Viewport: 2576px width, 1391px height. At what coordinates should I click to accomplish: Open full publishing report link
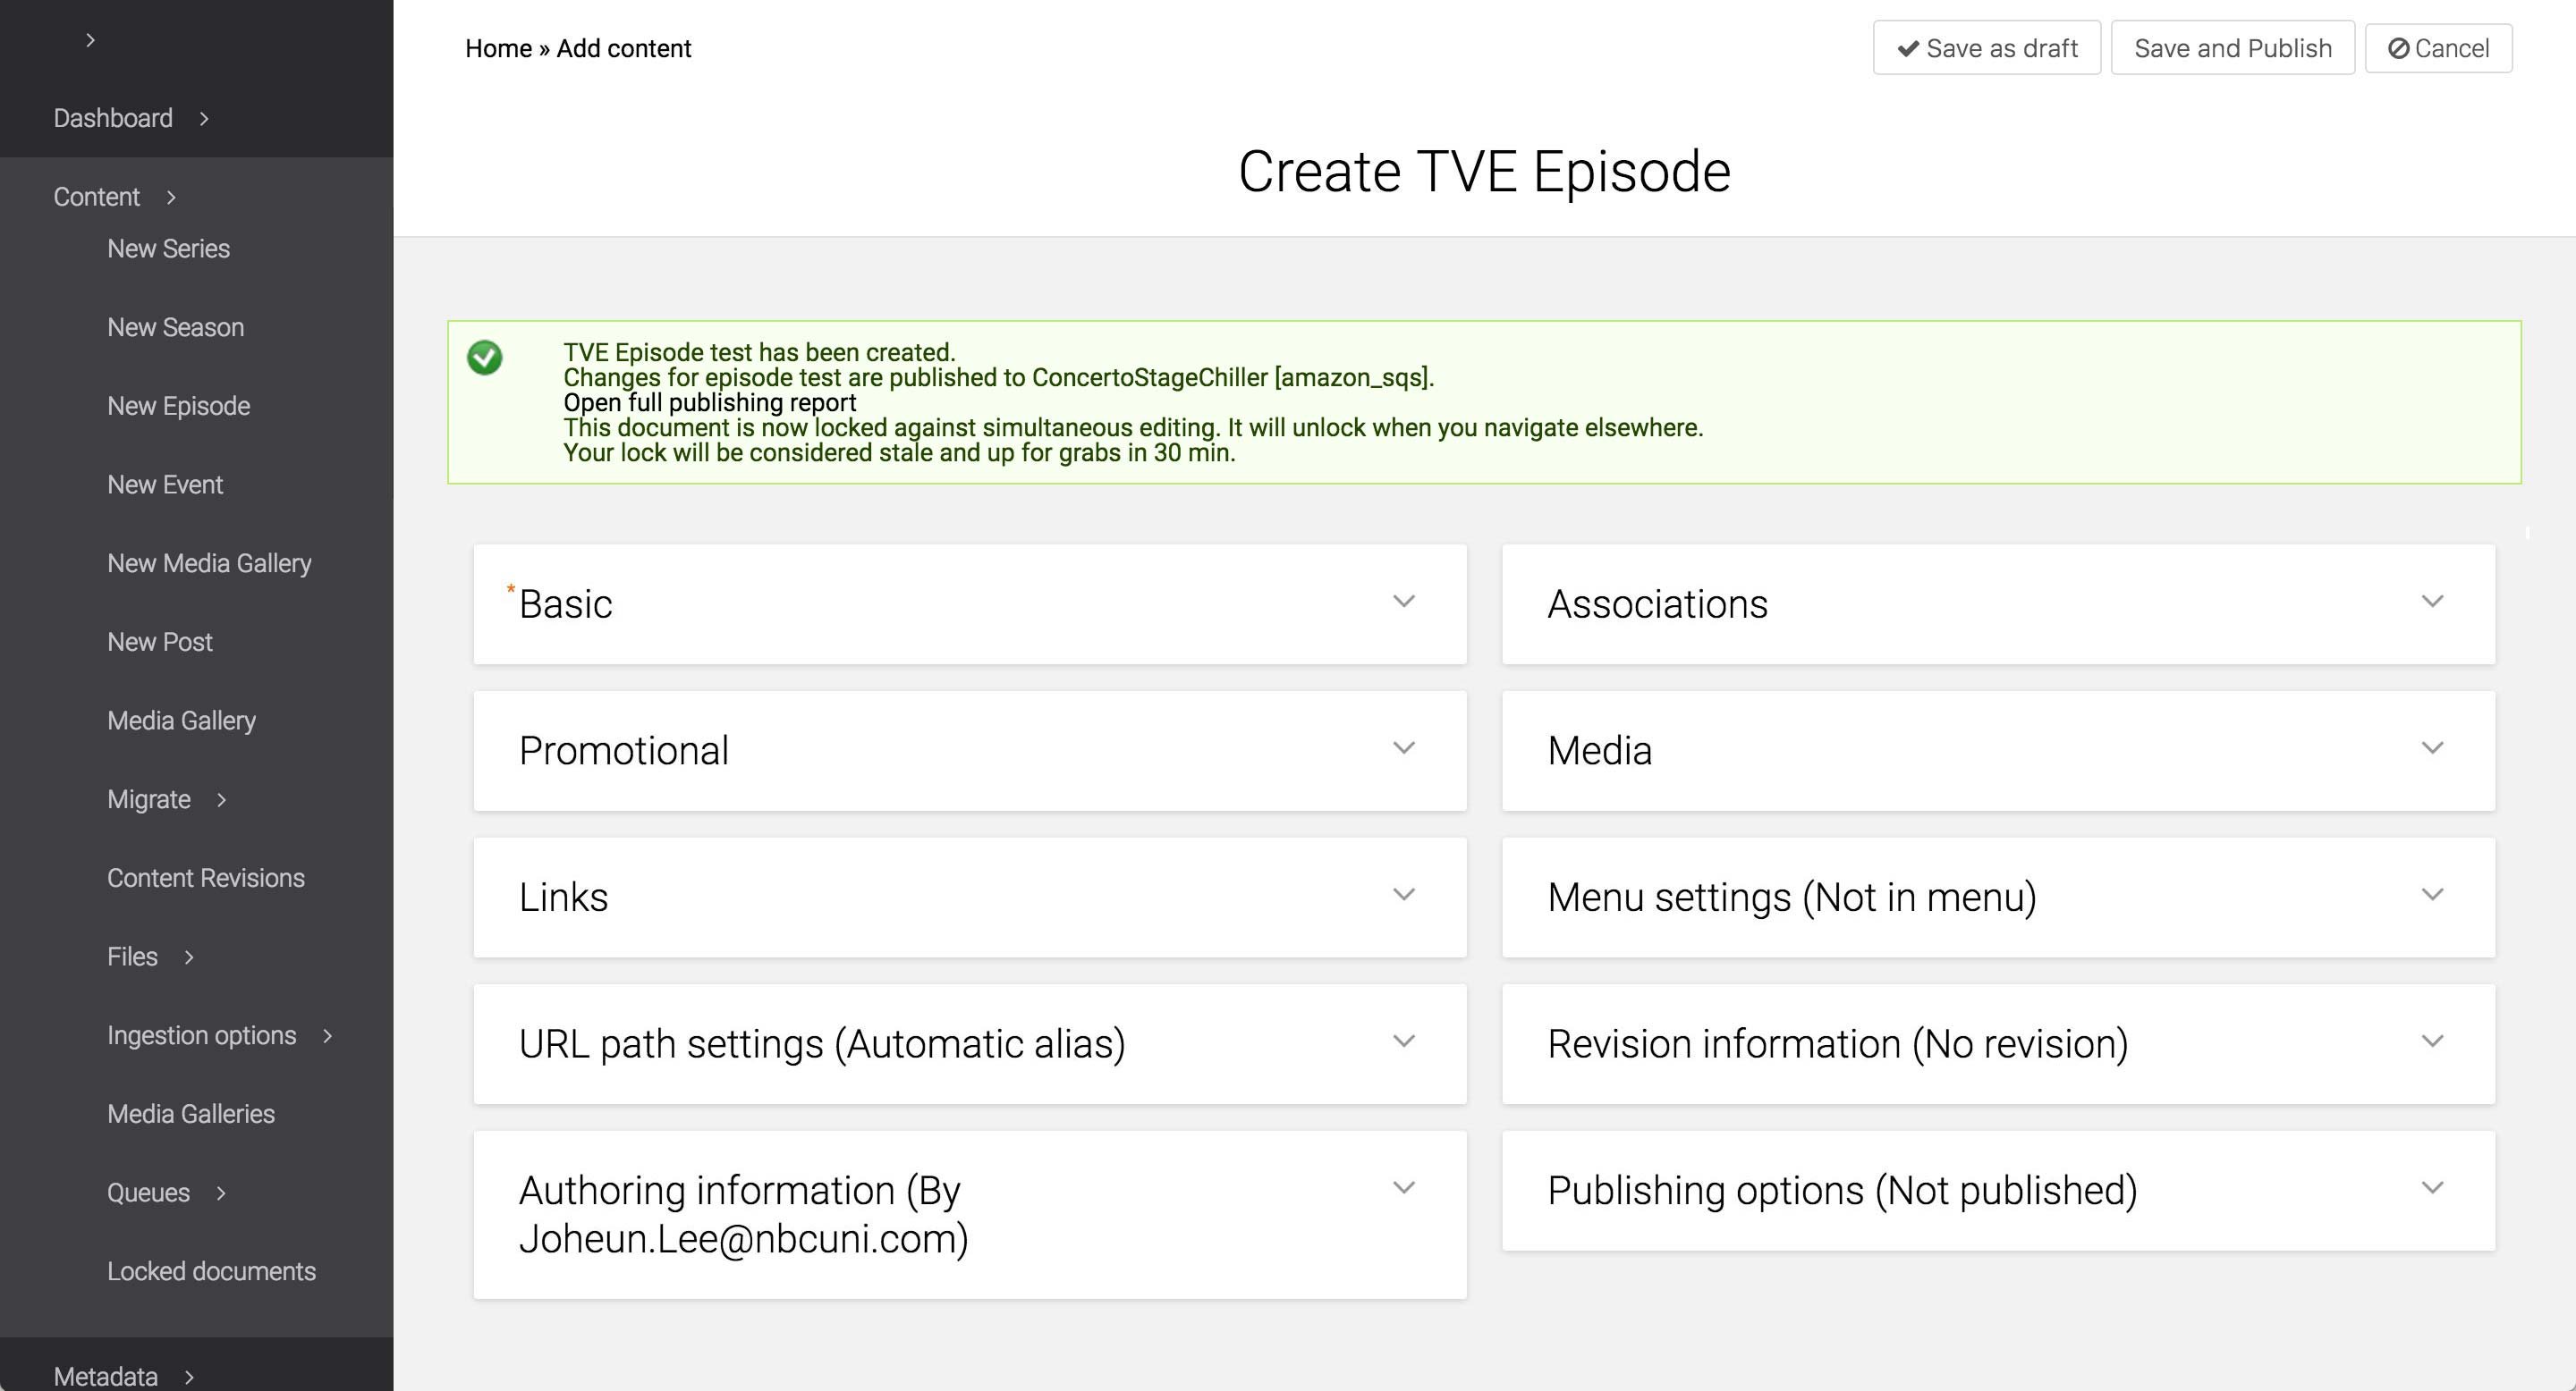click(x=709, y=402)
